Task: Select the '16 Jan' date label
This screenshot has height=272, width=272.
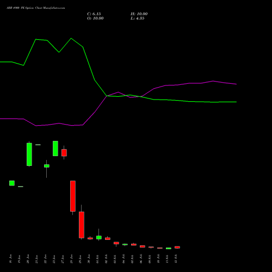Action: click(x=10, y=259)
